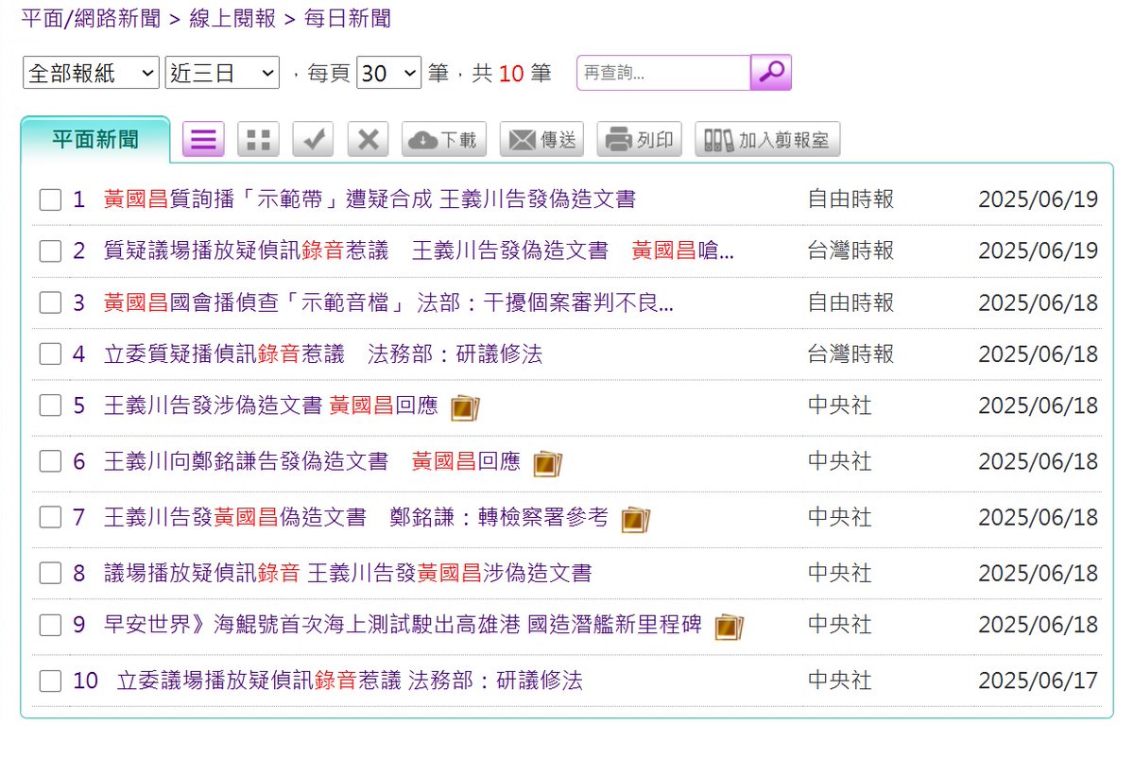The image size is (1134, 759).
Task: Click 平面/網路新聞 in the breadcrumb
Action: (x=91, y=18)
